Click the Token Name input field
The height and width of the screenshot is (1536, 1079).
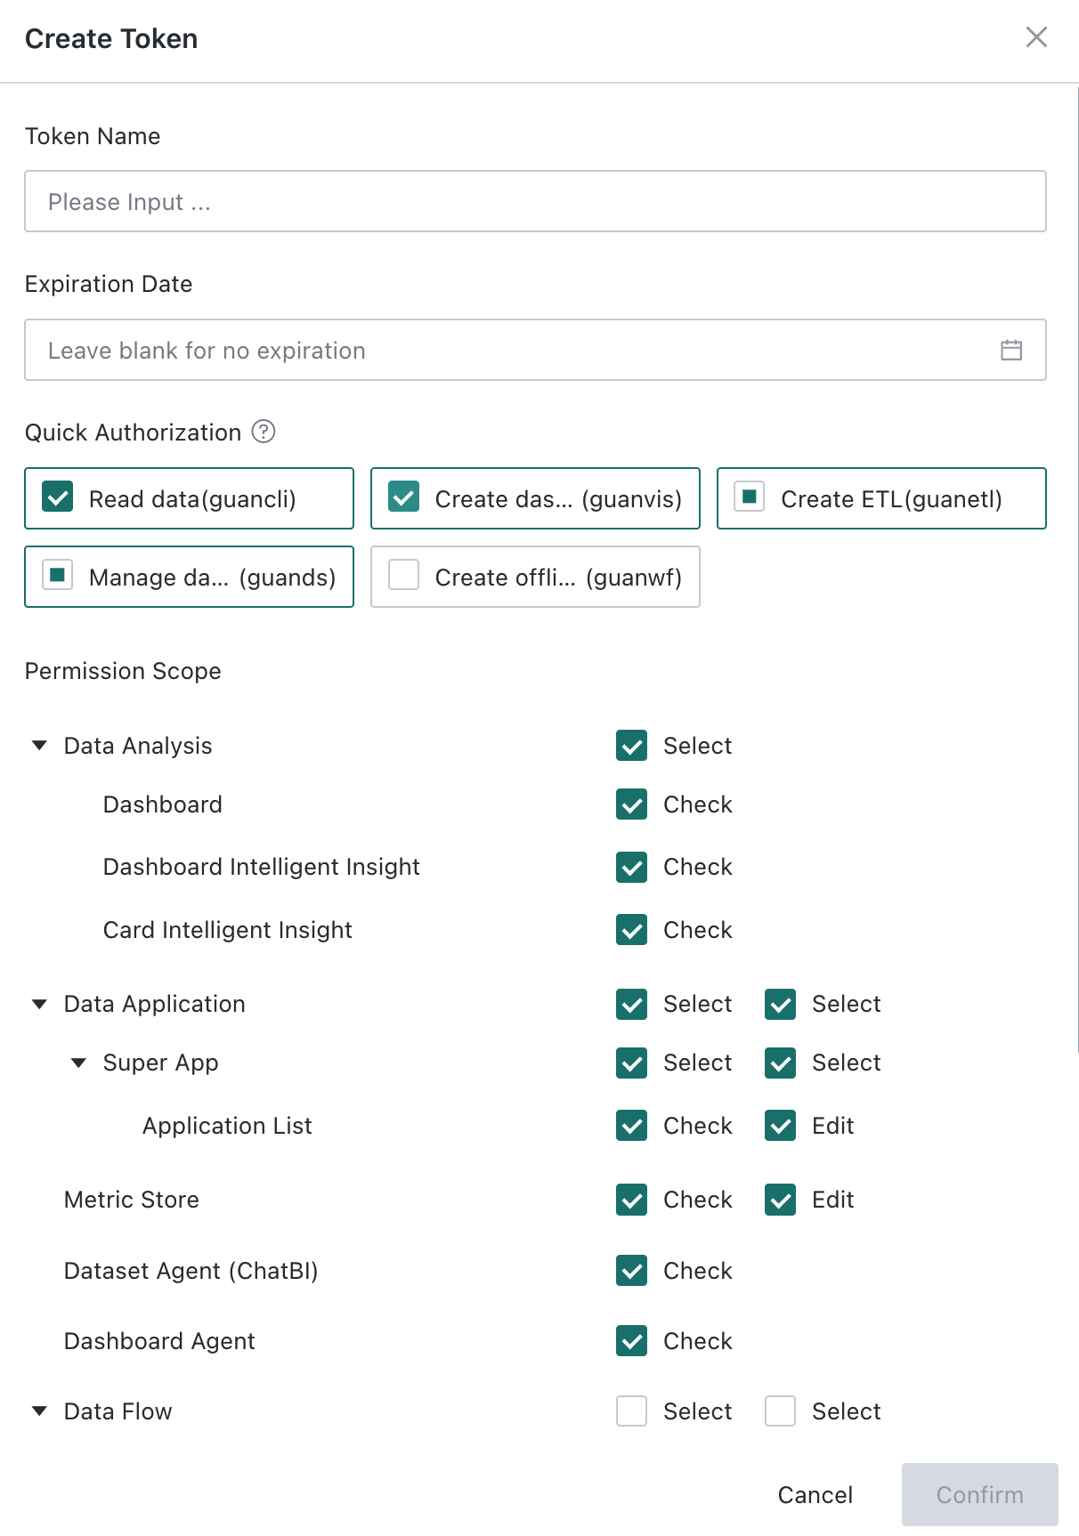(x=535, y=201)
